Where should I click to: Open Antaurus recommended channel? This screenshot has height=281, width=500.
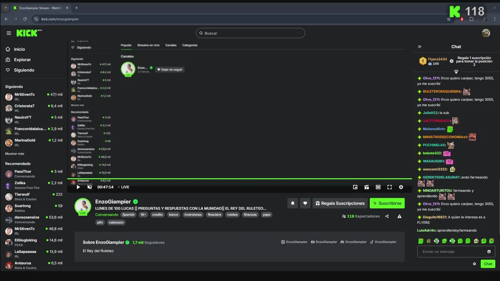click(34, 265)
